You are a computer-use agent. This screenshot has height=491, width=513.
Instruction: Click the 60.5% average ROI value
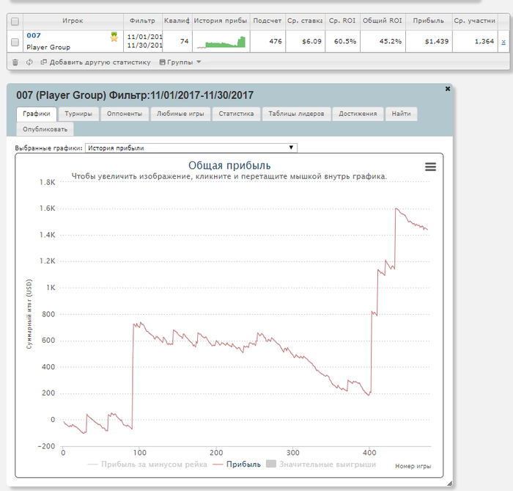[x=345, y=42]
